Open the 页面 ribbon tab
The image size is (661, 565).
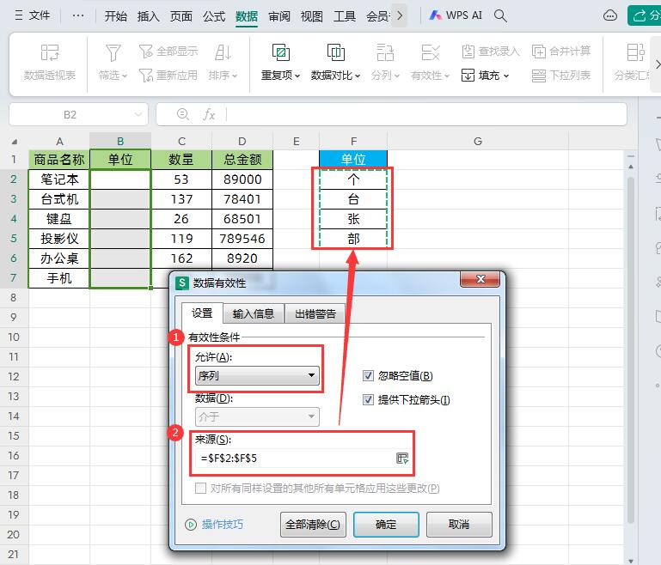point(181,16)
